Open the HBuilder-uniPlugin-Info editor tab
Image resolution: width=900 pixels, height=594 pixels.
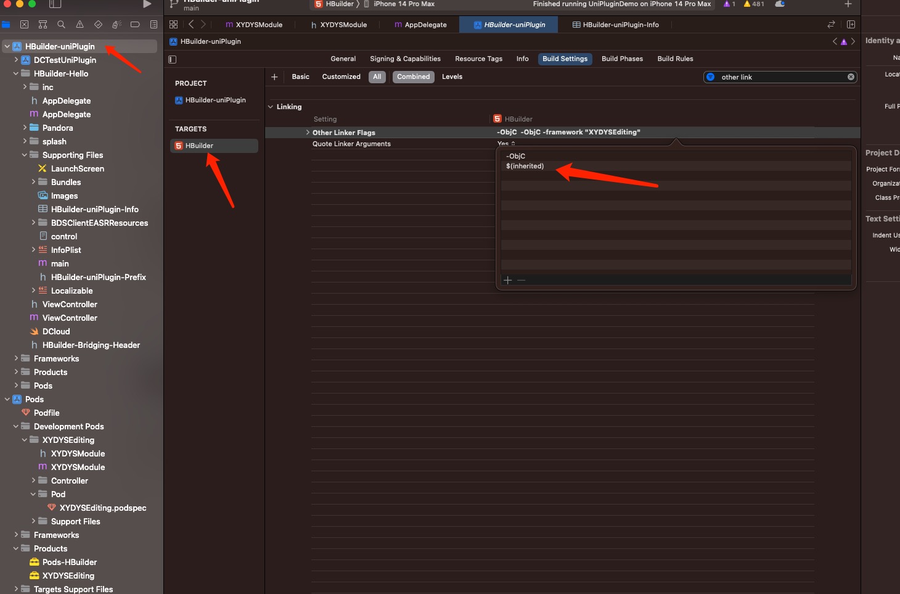[615, 25]
